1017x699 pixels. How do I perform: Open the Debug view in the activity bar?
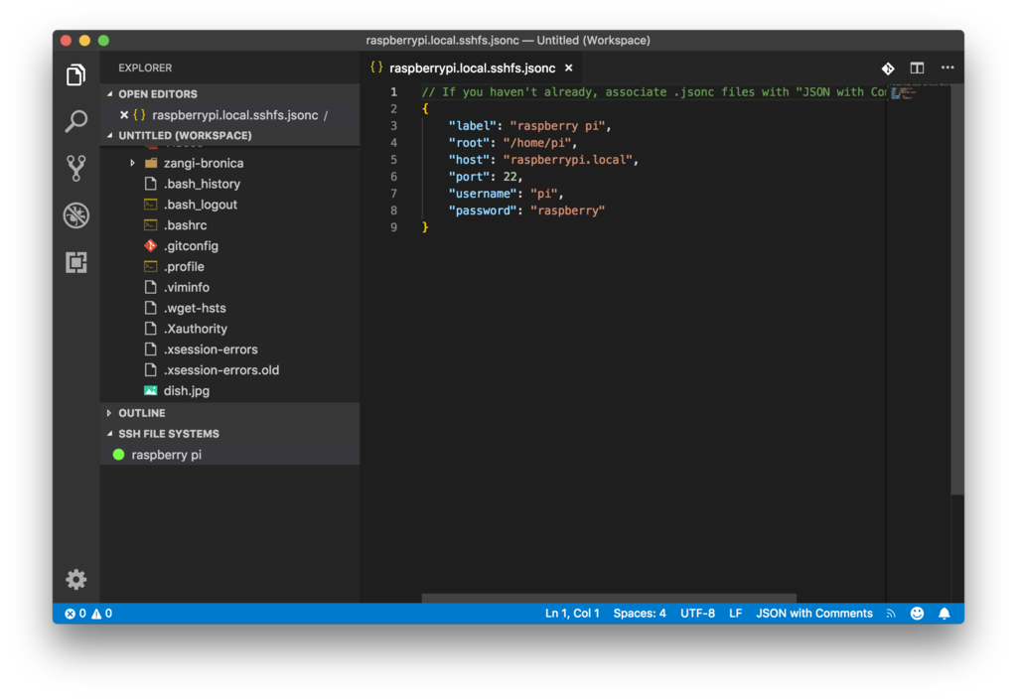pyautogui.click(x=75, y=215)
